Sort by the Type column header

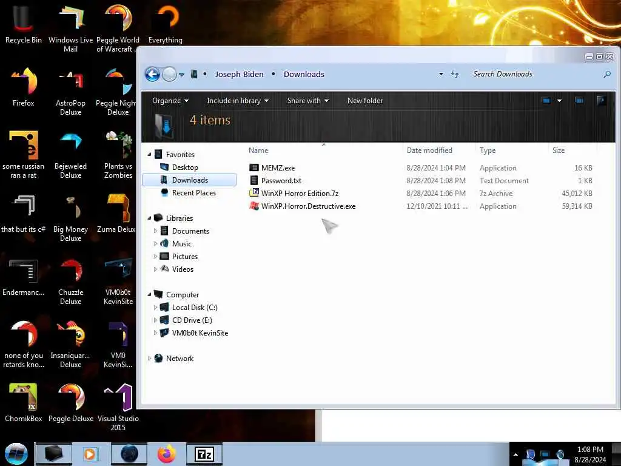click(511, 150)
